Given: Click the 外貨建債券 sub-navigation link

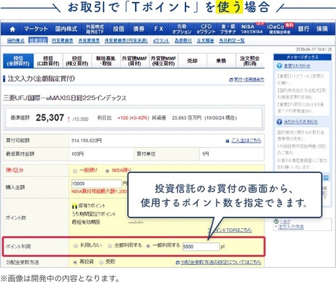Looking at the screenshot, I should 88,40.
